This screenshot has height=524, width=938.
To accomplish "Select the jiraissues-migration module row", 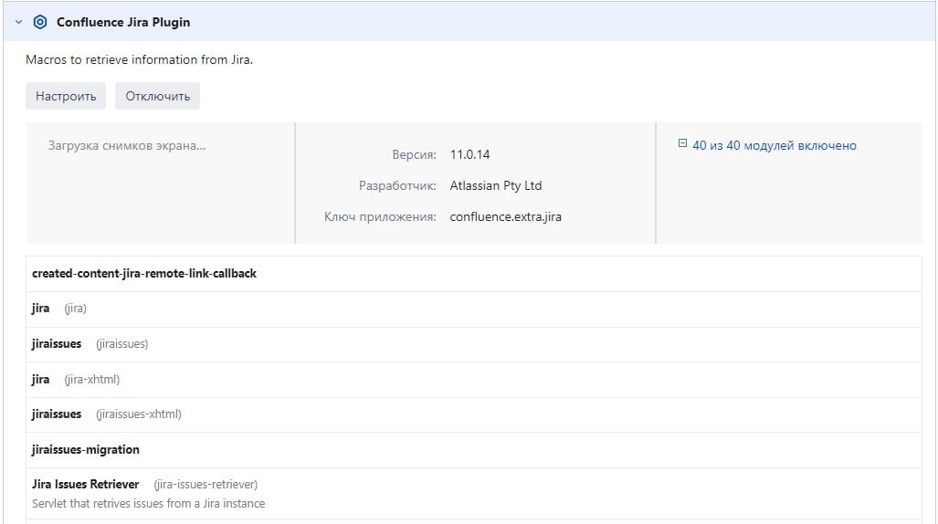I will 474,450.
